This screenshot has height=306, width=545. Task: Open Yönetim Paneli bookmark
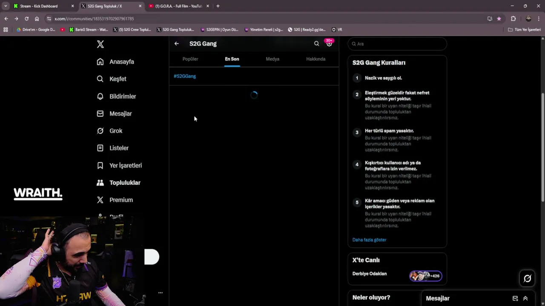coord(264,30)
